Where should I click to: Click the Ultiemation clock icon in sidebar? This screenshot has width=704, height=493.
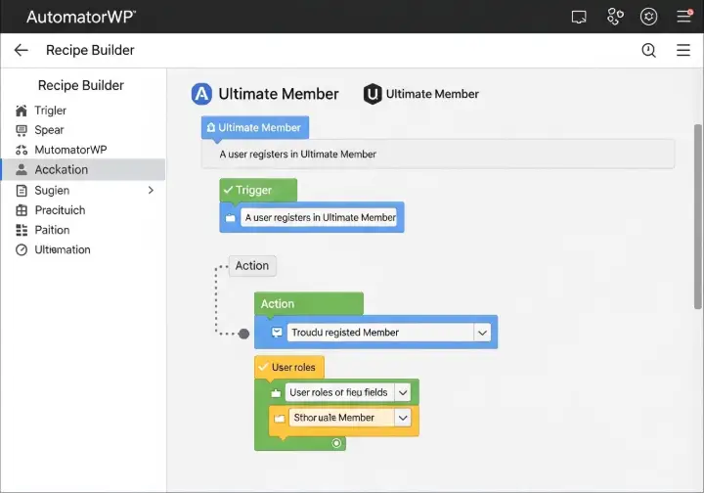tap(22, 249)
